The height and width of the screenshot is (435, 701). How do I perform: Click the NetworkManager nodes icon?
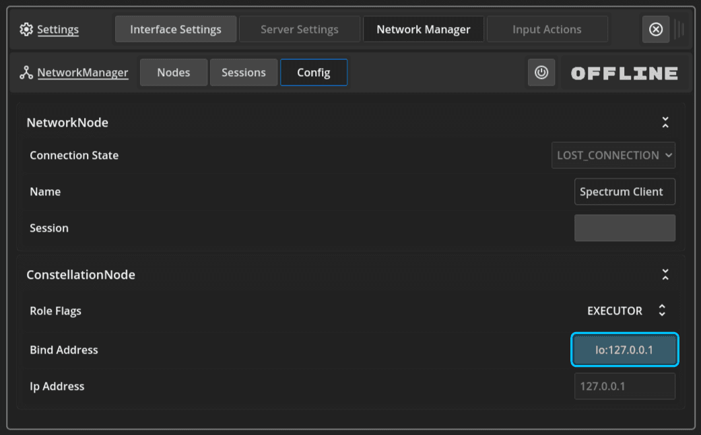click(26, 73)
